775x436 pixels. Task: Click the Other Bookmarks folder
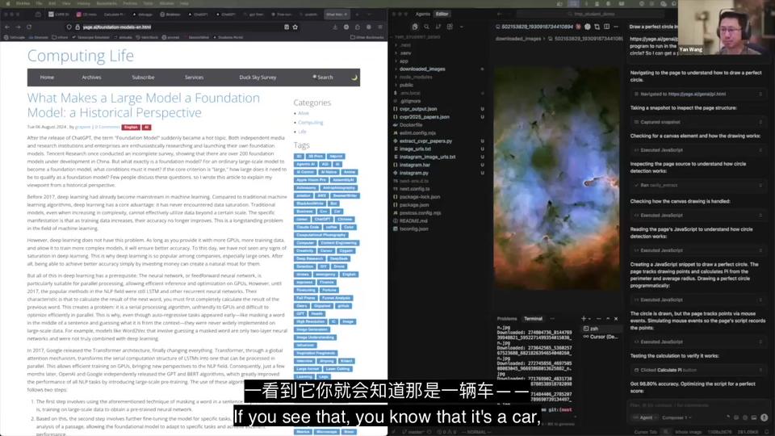(x=367, y=37)
